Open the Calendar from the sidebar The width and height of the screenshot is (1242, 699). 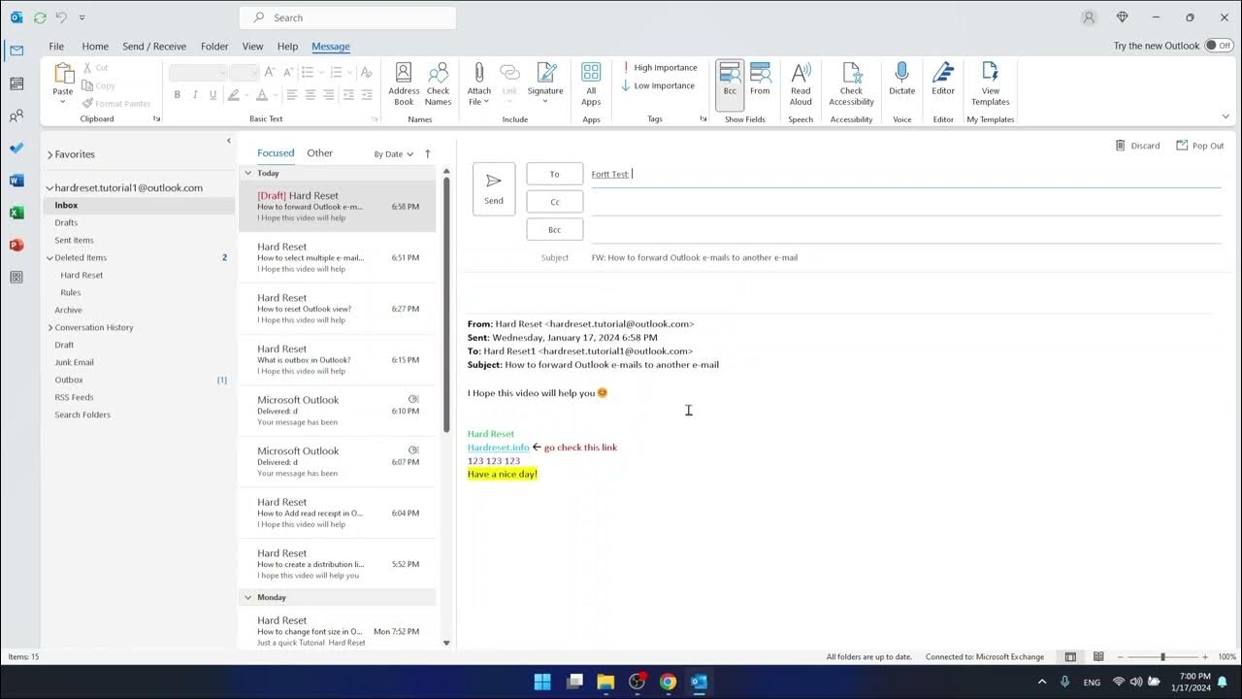pyautogui.click(x=16, y=84)
